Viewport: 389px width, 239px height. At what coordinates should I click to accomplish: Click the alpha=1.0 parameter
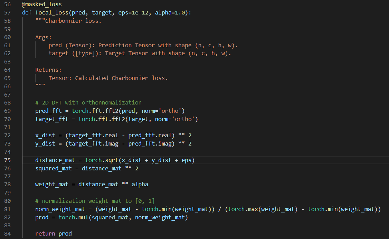tap(170, 13)
